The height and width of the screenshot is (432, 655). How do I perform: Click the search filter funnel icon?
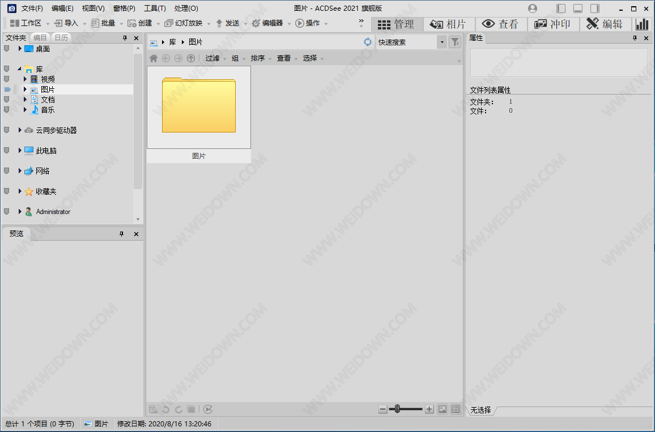(455, 42)
